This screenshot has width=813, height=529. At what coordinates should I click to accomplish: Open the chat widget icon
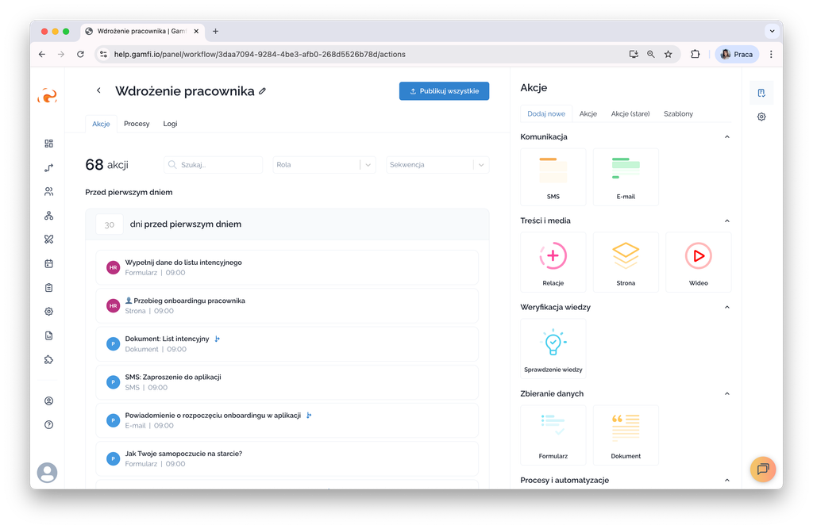pyautogui.click(x=762, y=469)
